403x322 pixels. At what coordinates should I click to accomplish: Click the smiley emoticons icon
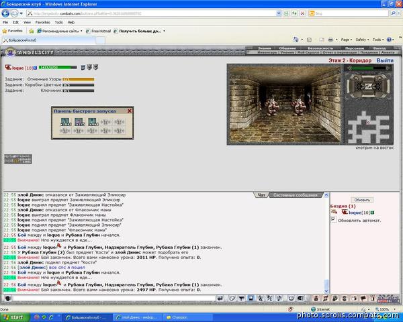pyautogui.click(x=291, y=298)
